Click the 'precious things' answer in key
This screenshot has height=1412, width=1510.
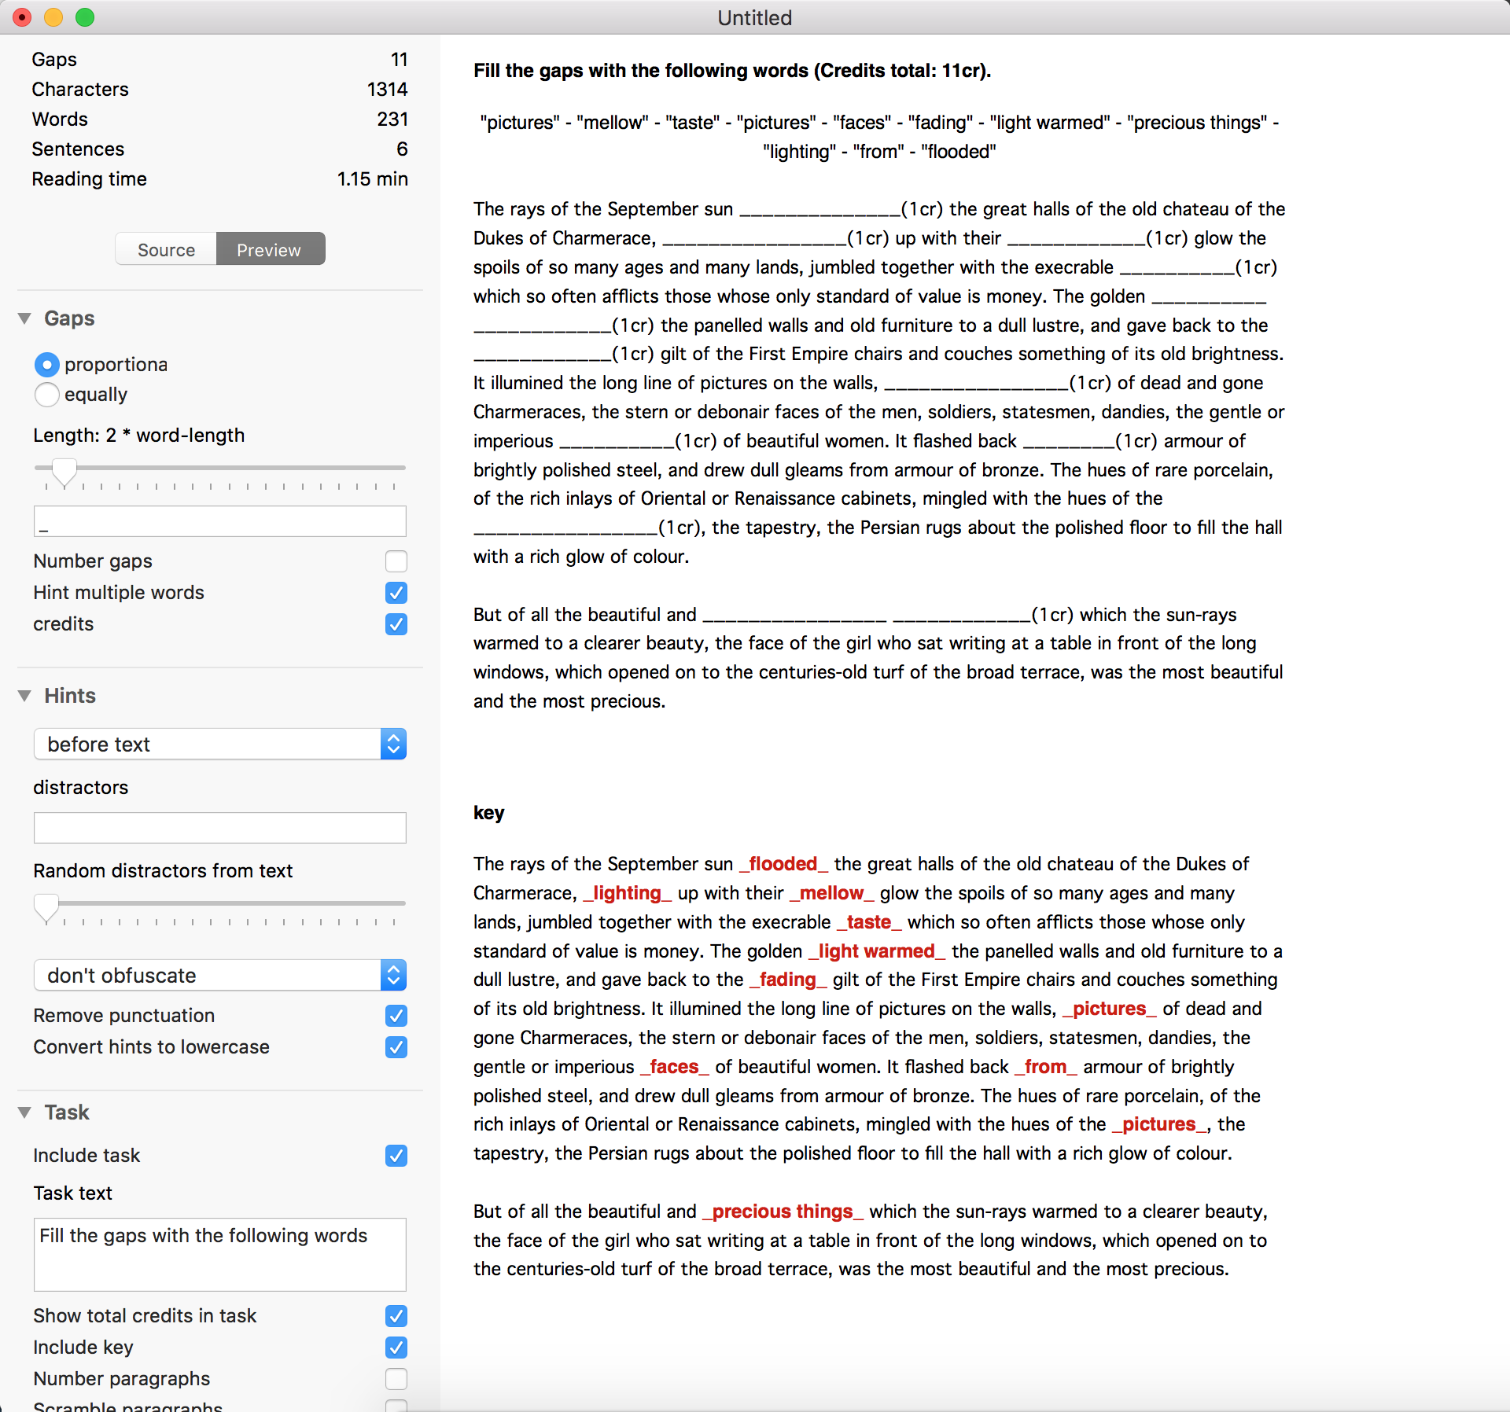tap(783, 1212)
